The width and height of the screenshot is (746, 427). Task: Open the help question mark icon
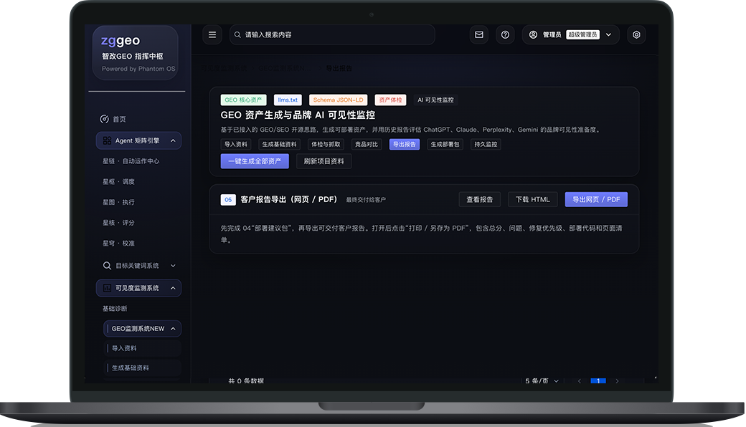click(x=505, y=34)
